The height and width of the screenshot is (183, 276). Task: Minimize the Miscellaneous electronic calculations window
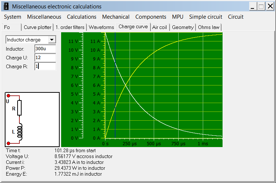pyautogui.click(x=253, y=7)
